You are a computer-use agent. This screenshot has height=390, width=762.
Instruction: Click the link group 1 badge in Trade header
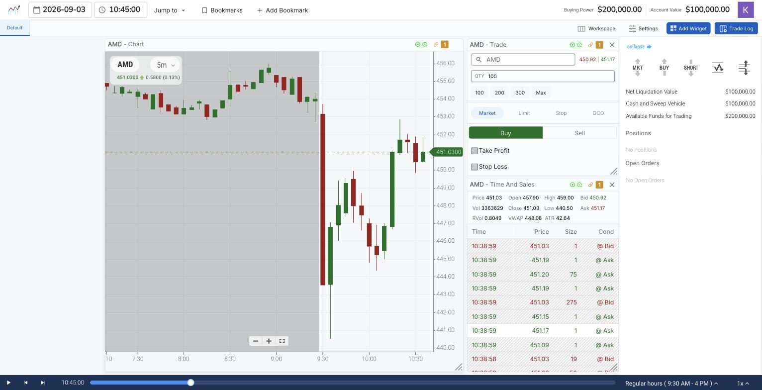click(x=599, y=45)
